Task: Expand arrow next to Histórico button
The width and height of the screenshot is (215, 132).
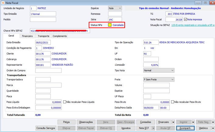Action: [x=213, y=128]
